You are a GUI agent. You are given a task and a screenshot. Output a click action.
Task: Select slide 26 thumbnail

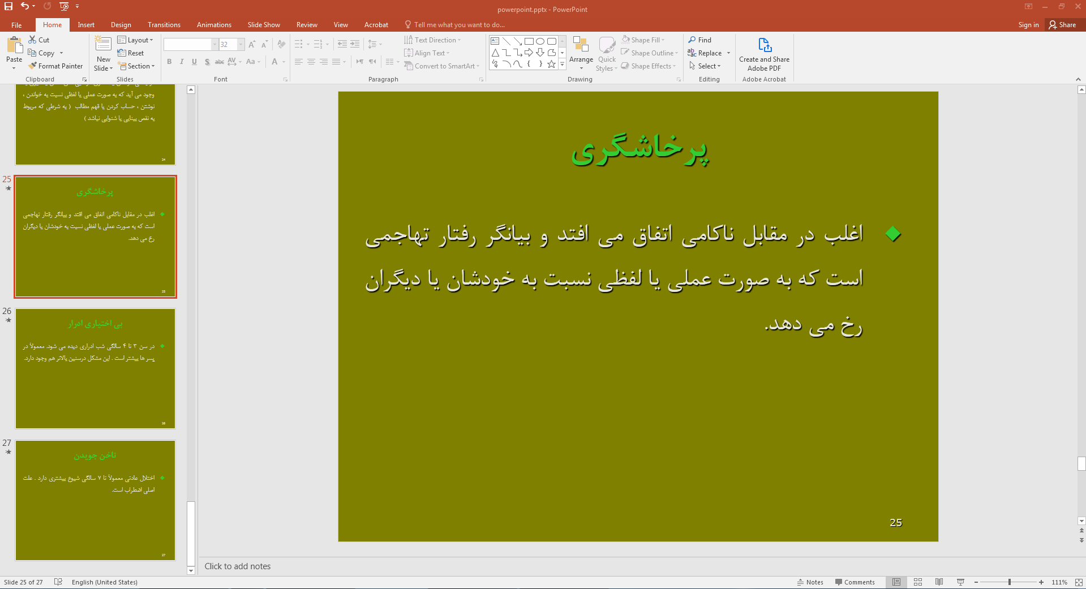coord(95,368)
